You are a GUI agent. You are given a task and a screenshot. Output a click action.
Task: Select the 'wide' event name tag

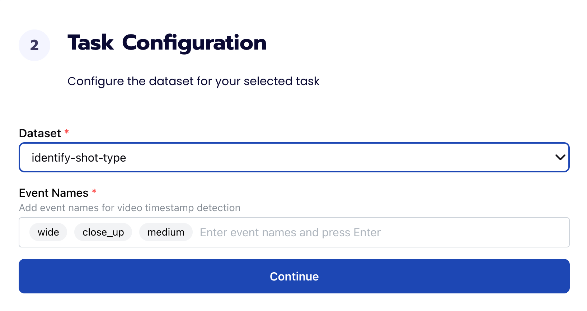(48, 232)
